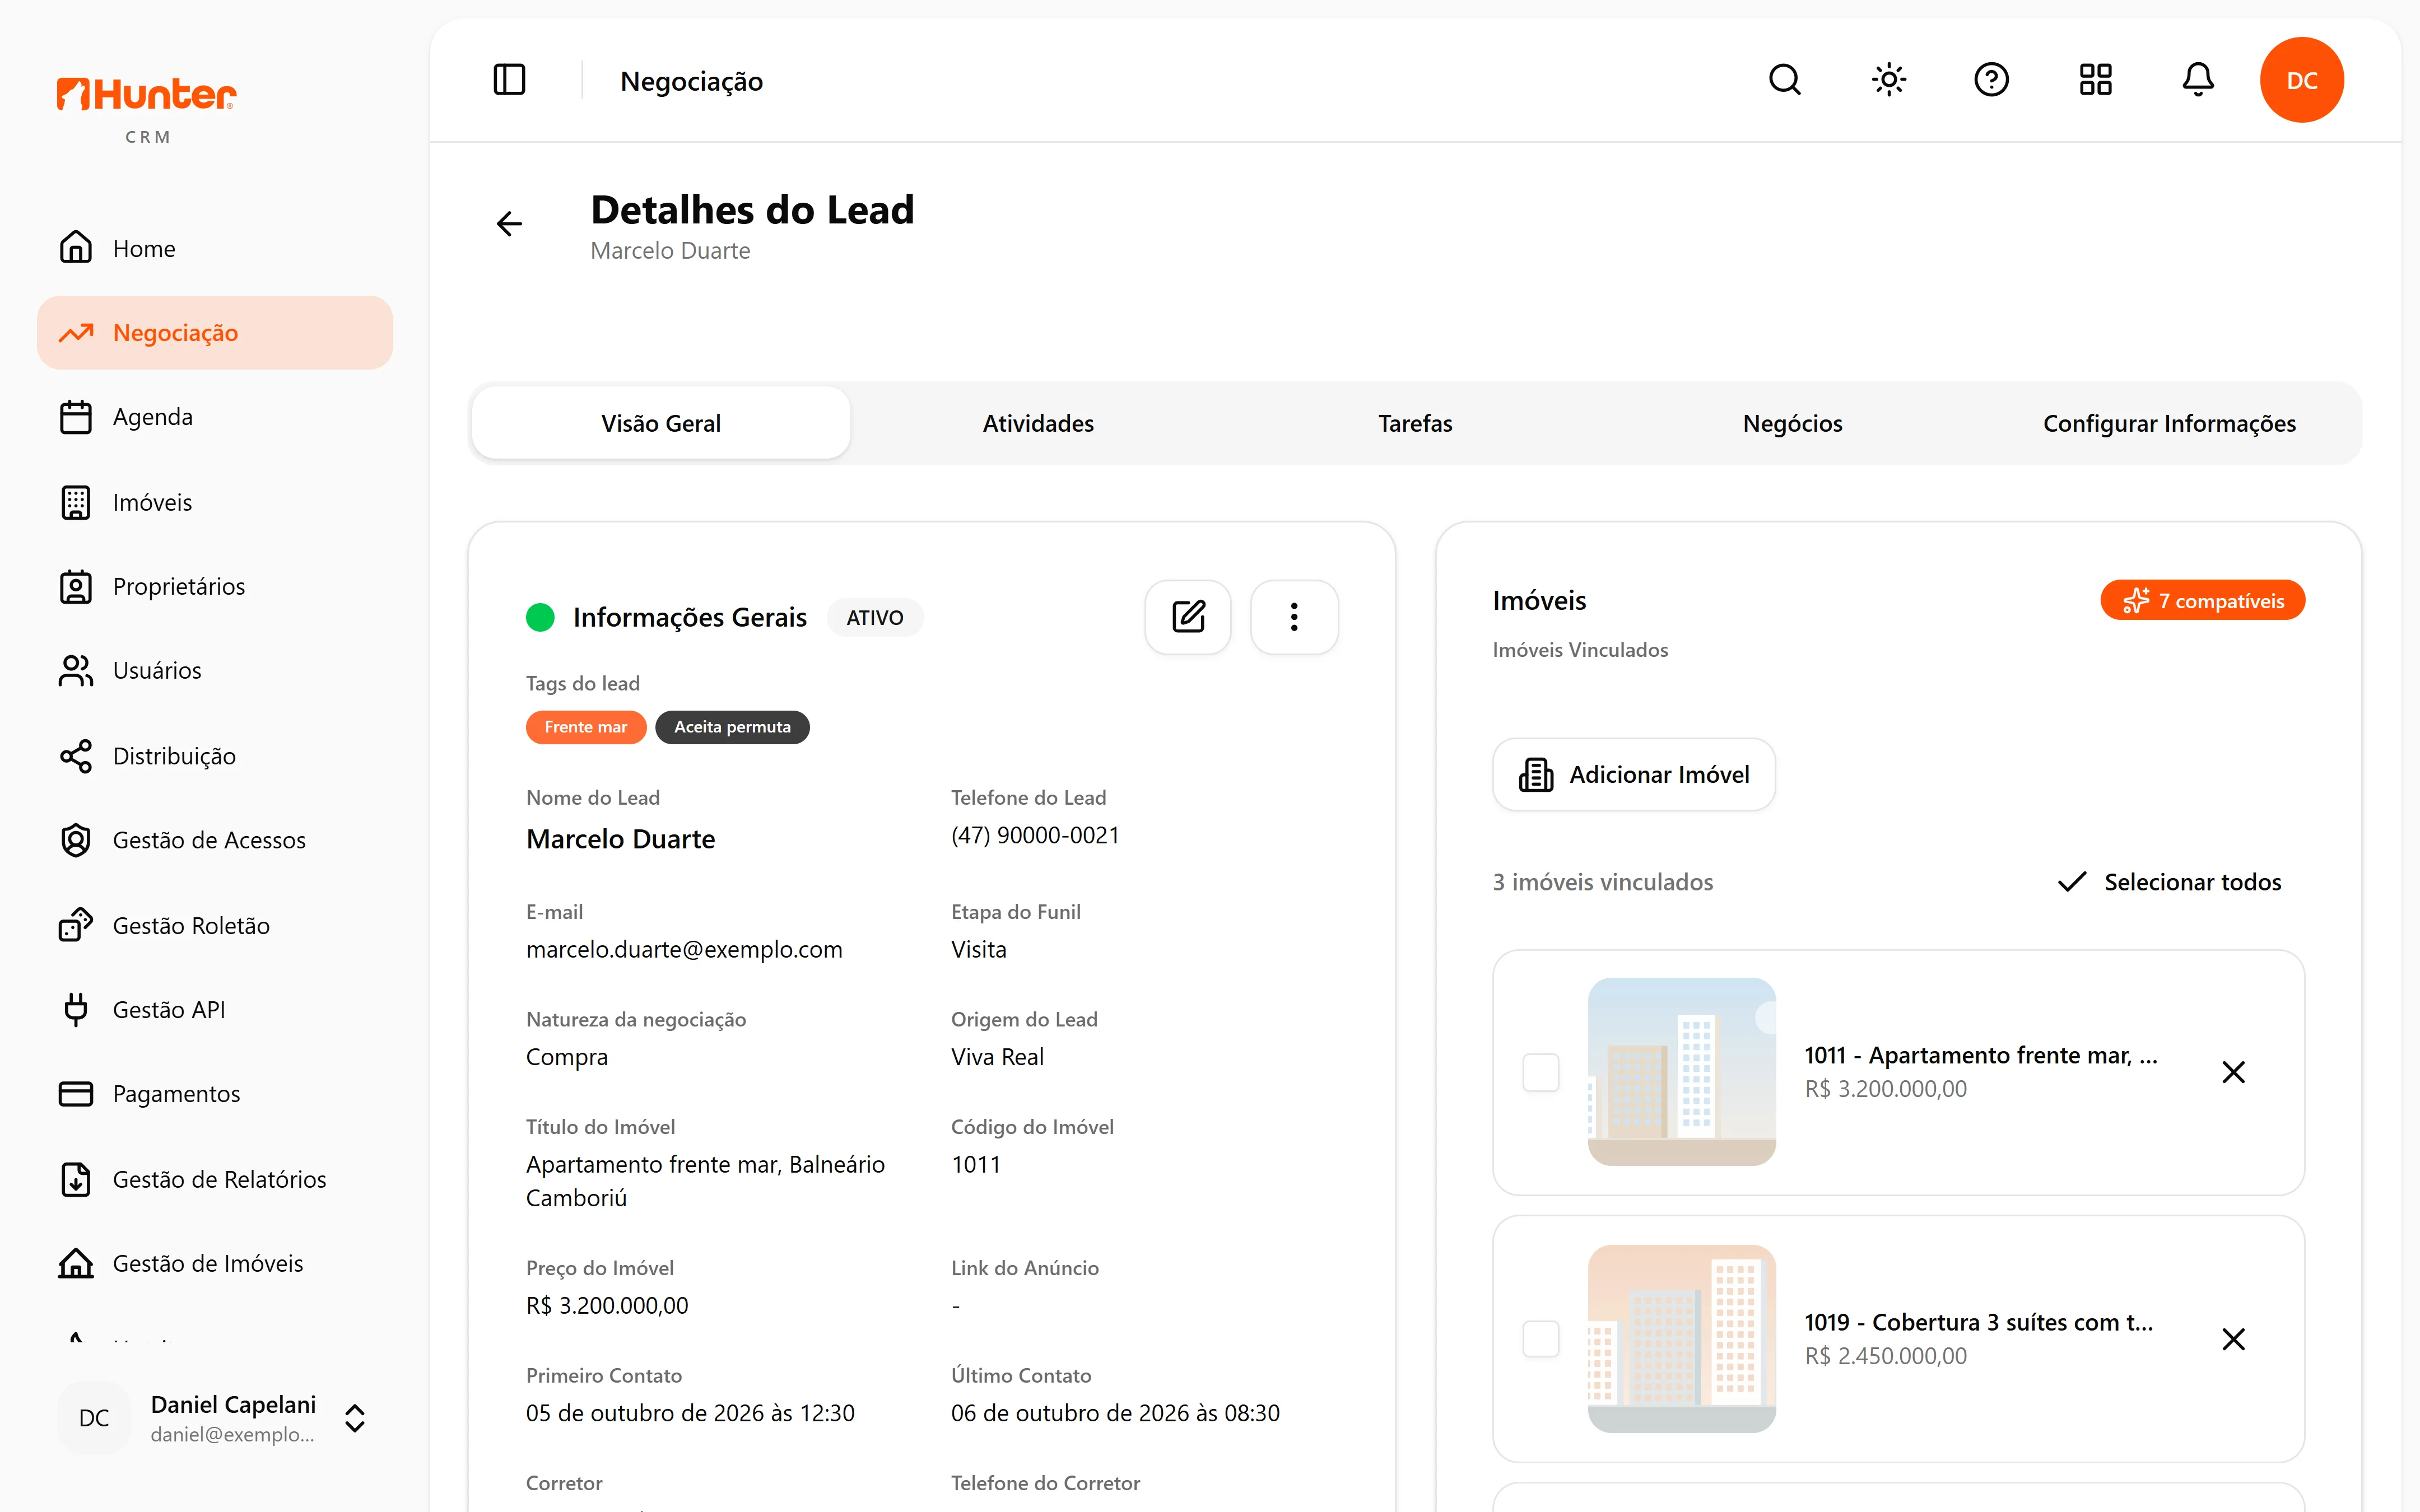Toggle the sidebar panel icon
Screen dimensions: 2420x1512
tap(509, 80)
